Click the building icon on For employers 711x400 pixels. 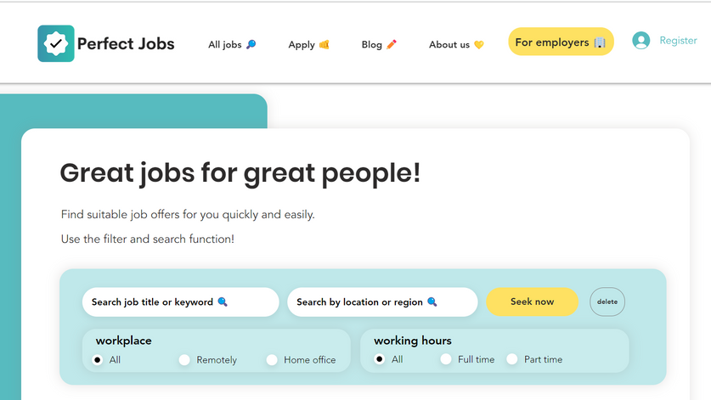coord(600,42)
